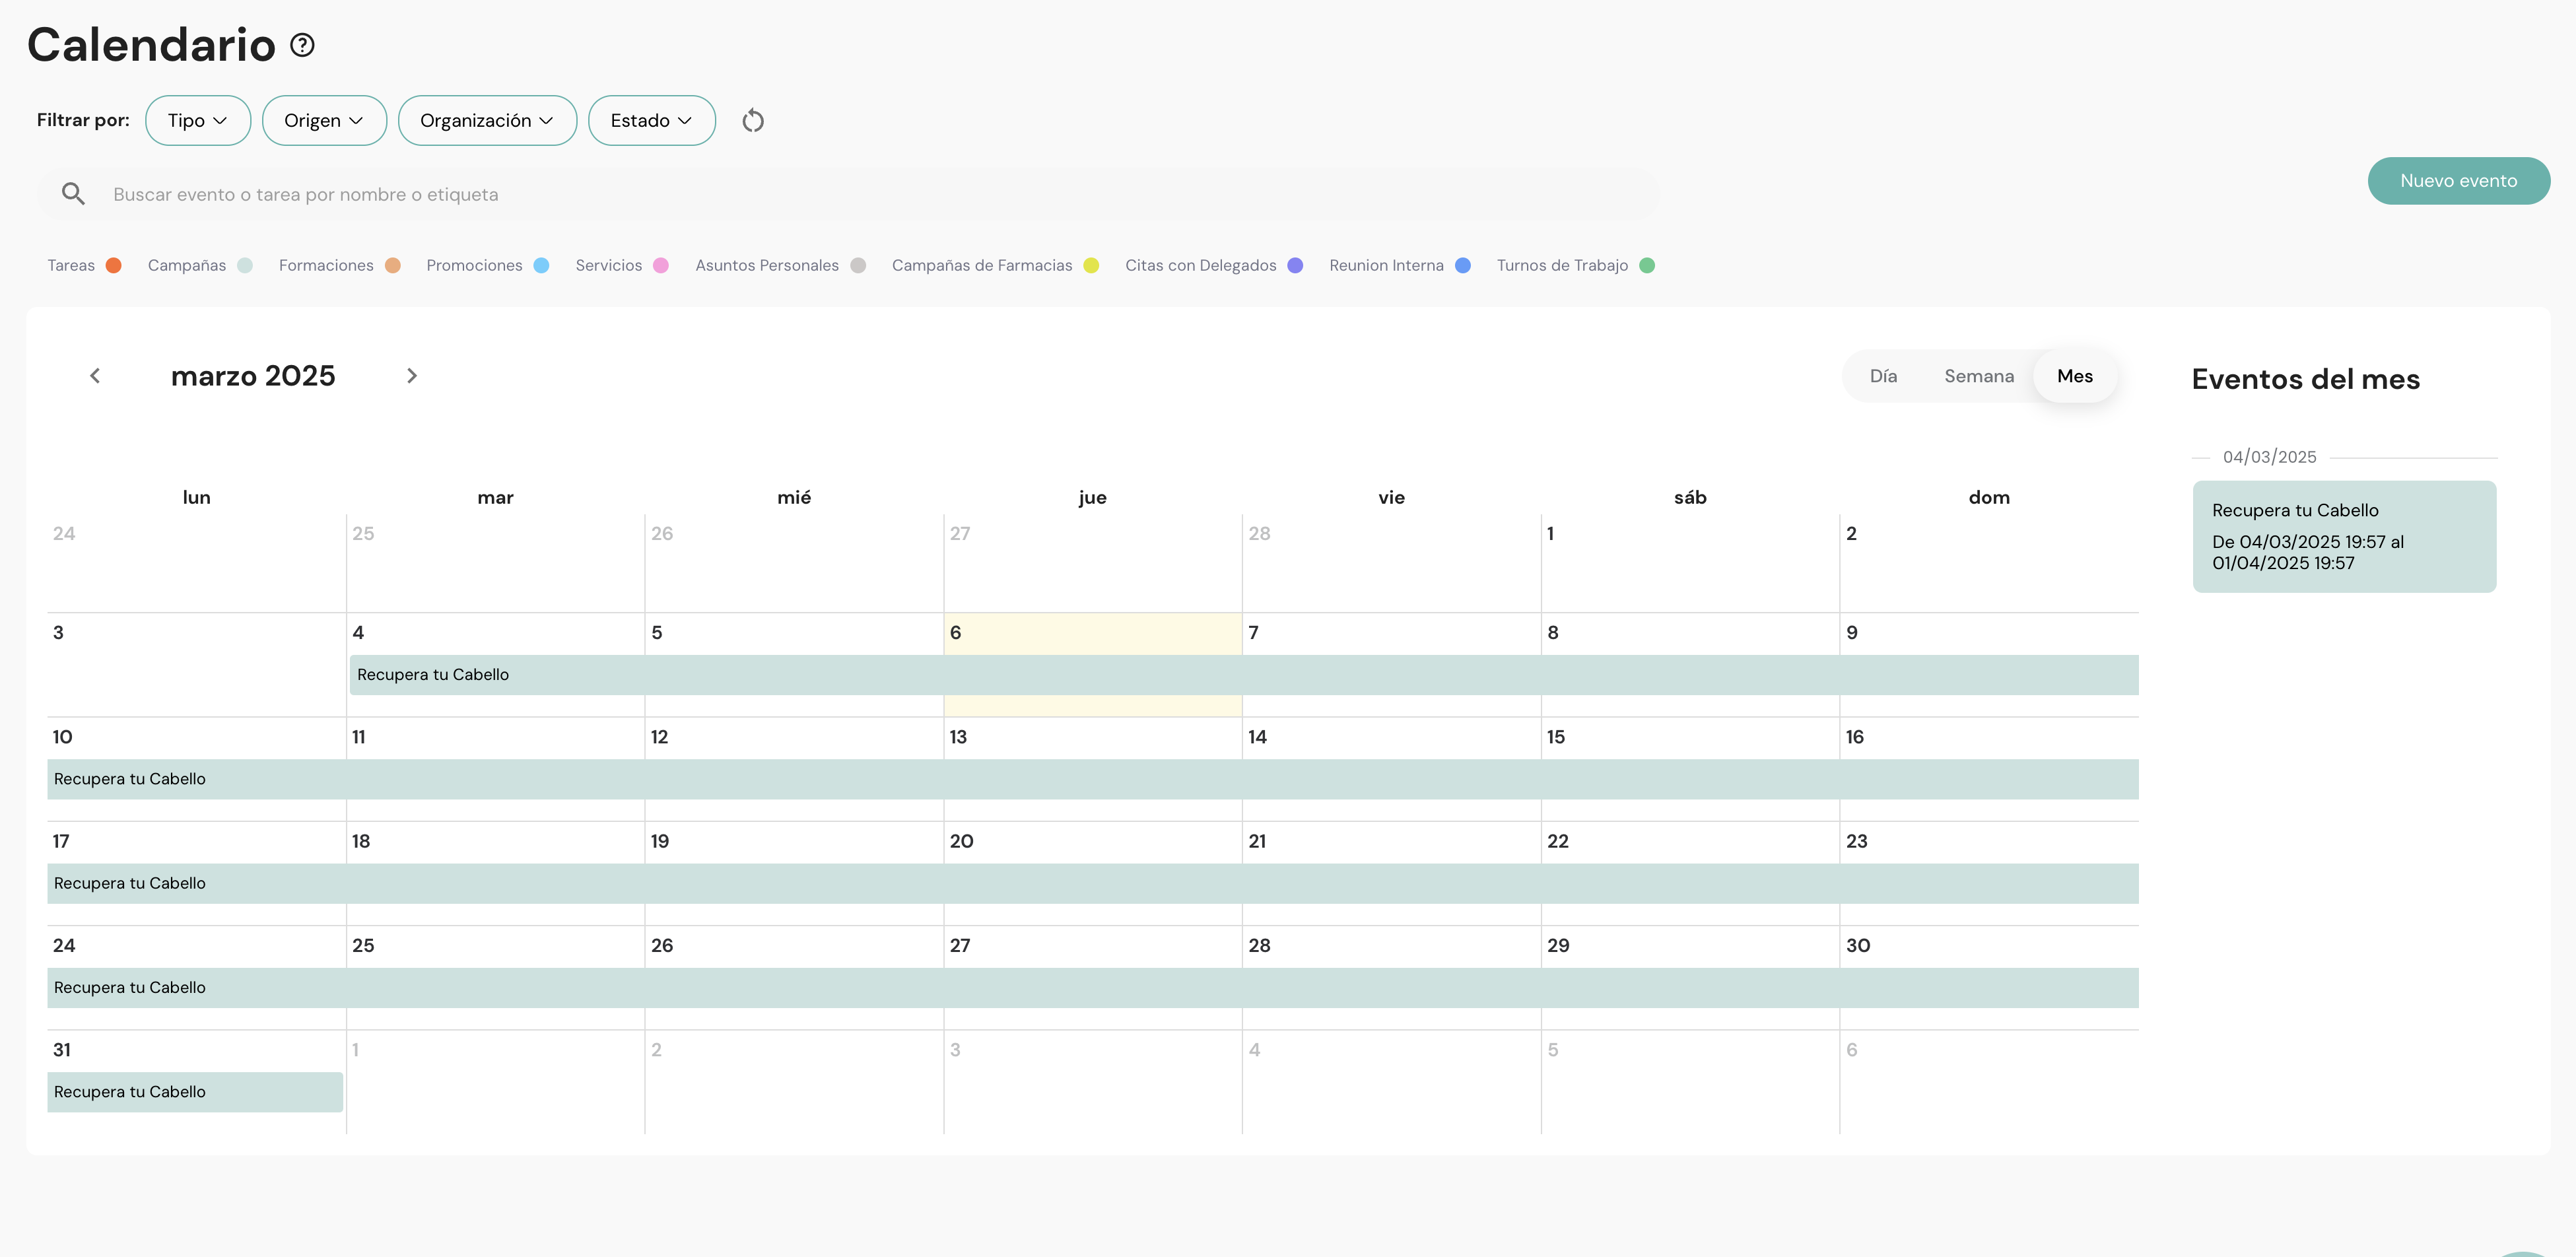Expand the Organización filter dropdown
Image resolution: width=2576 pixels, height=1257 pixels.
(x=487, y=121)
